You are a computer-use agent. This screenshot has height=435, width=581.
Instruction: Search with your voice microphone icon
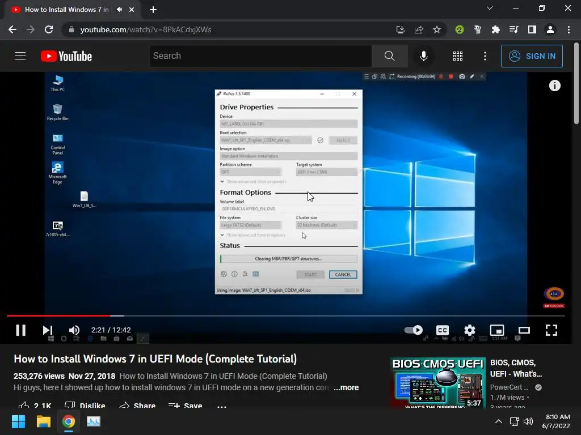(423, 56)
